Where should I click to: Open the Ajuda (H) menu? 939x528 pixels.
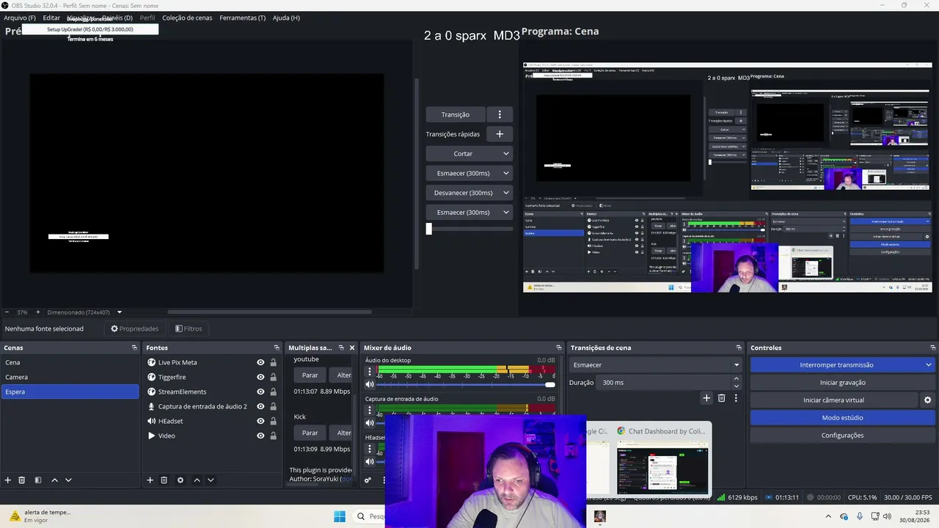pos(286,18)
